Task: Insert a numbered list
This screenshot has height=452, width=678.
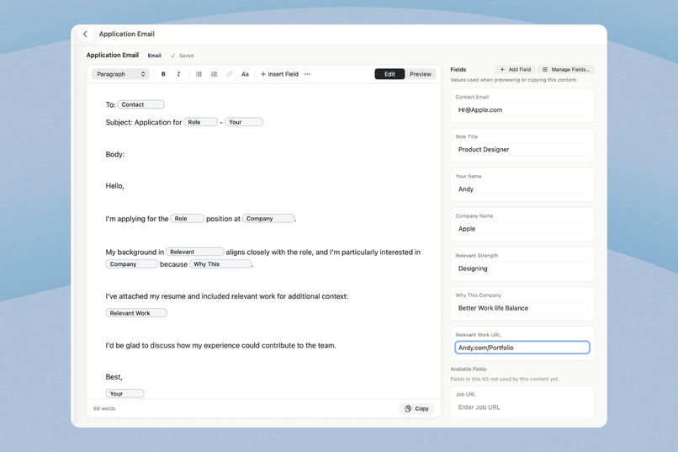Action: pos(214,74)
